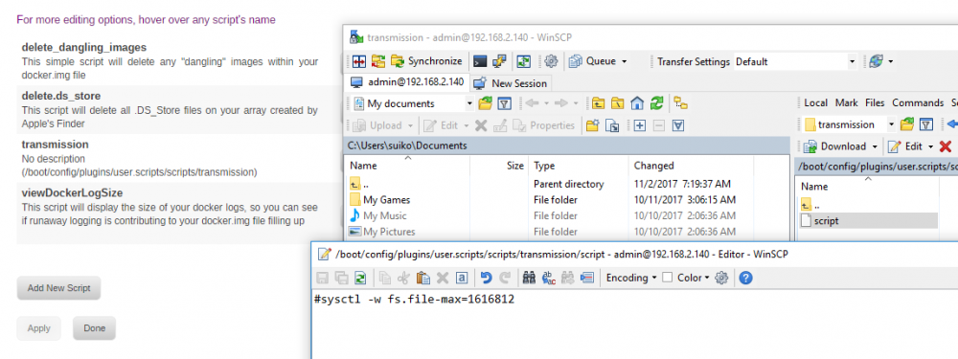Click the Synchronize button in WinSCP
Viewport: 958px width, 359px height.
pyautogui.click(x=427, y=61)
